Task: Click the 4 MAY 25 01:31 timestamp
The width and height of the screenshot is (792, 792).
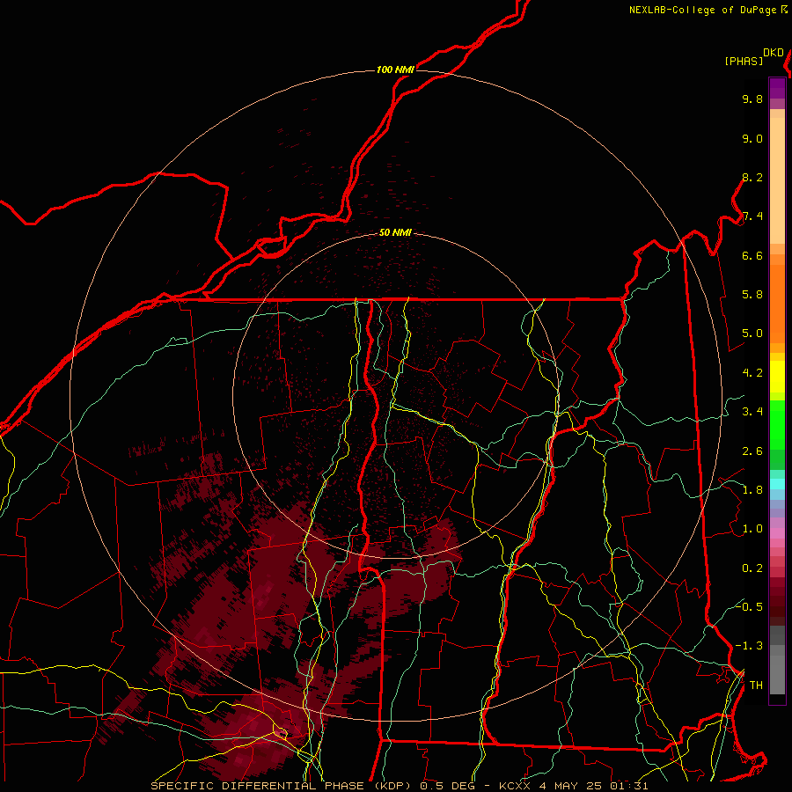Action: coord(593,786)
